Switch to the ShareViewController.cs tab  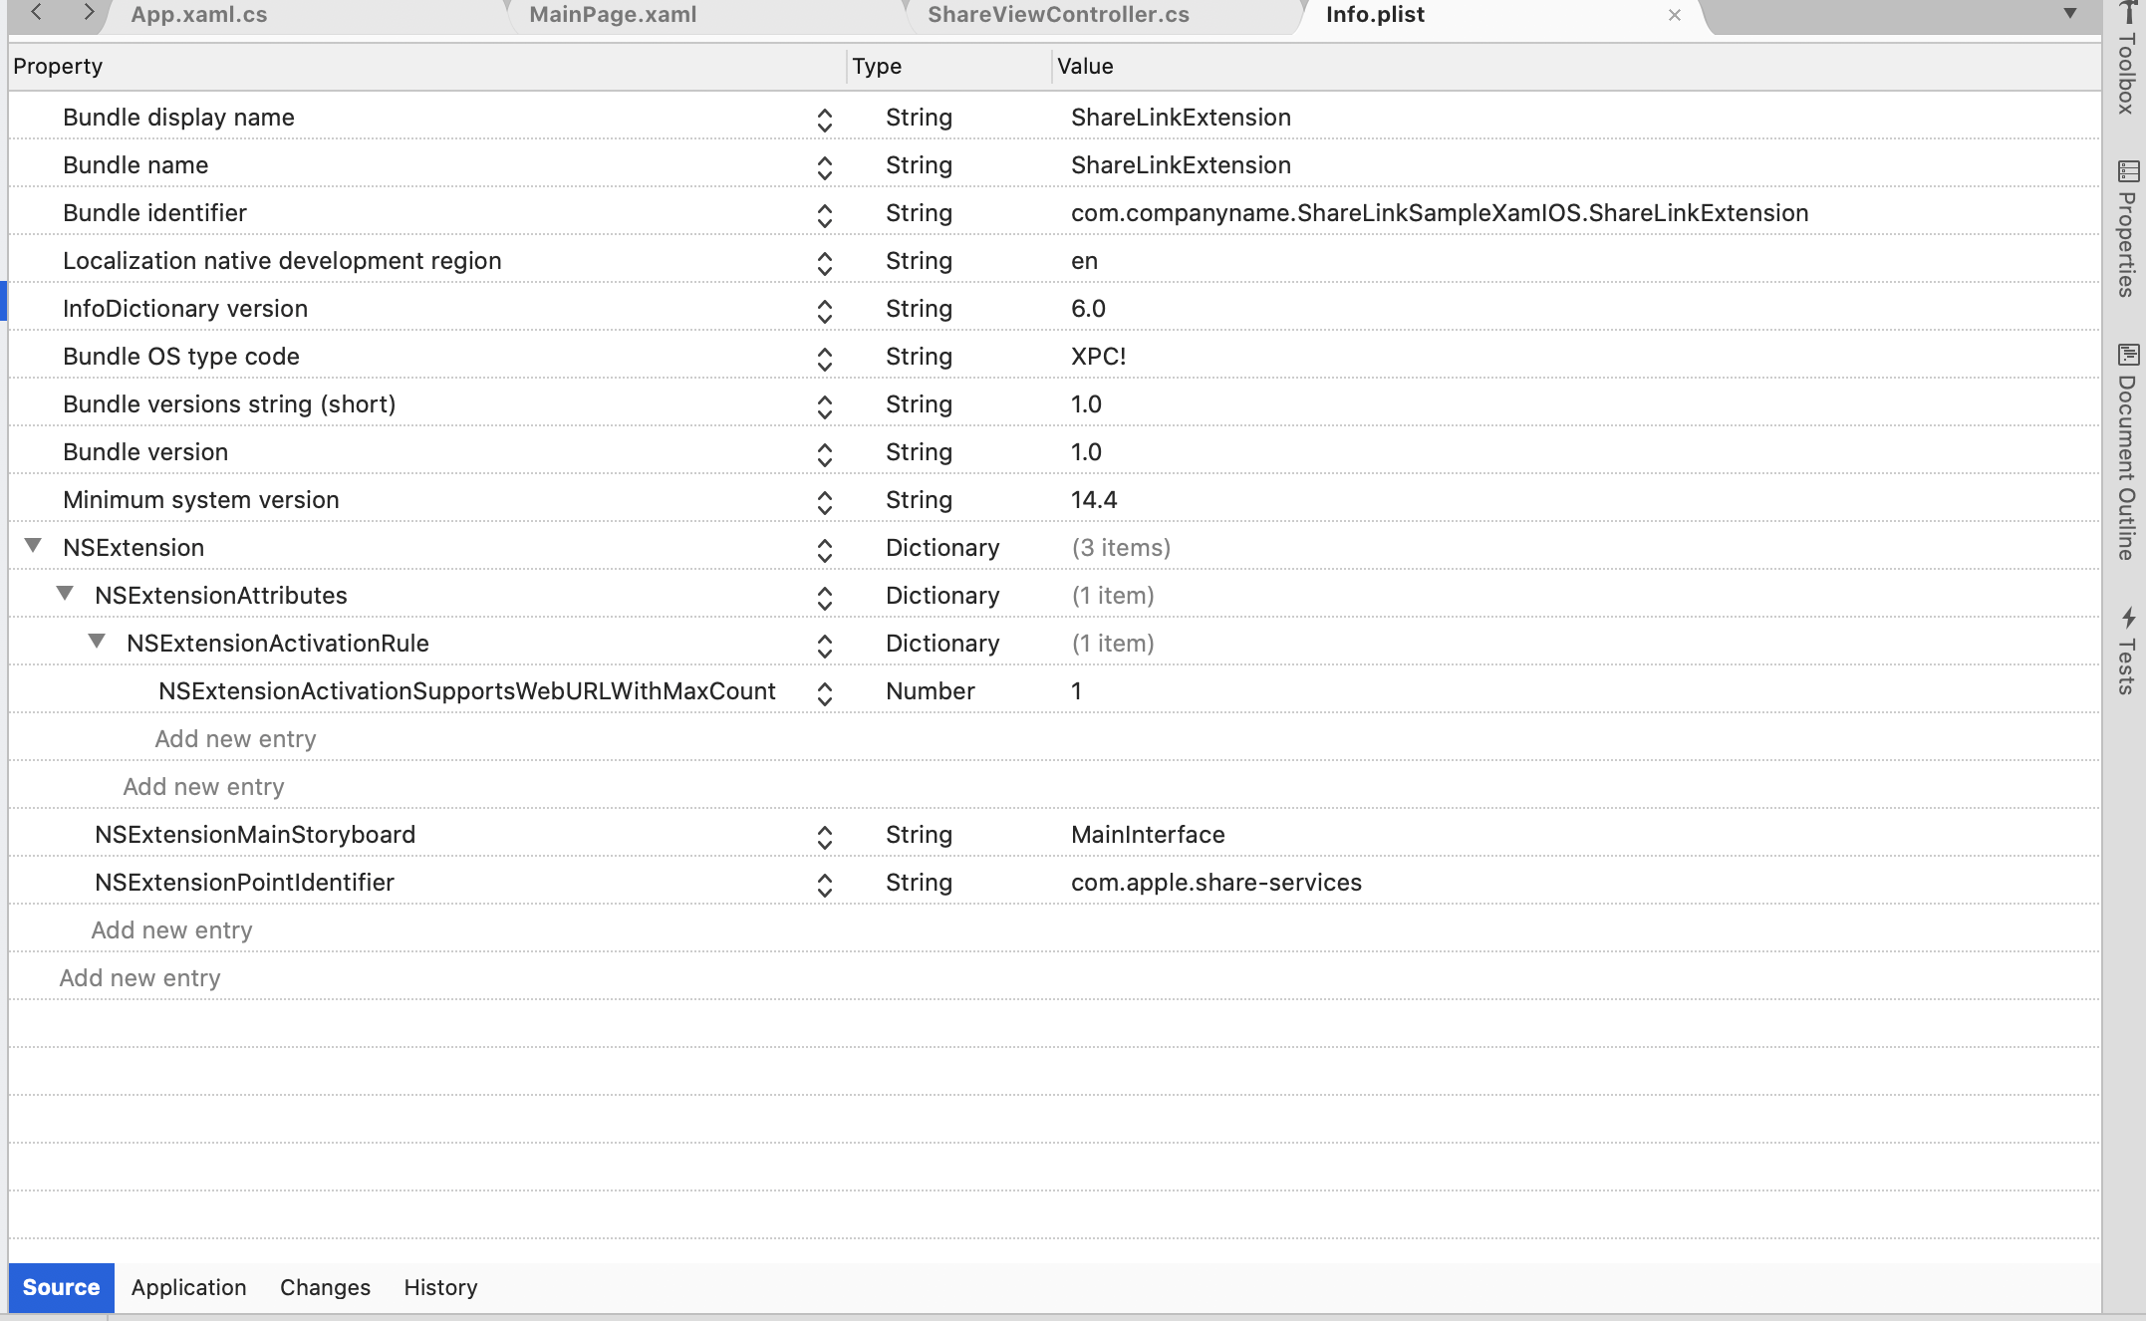1058,15
